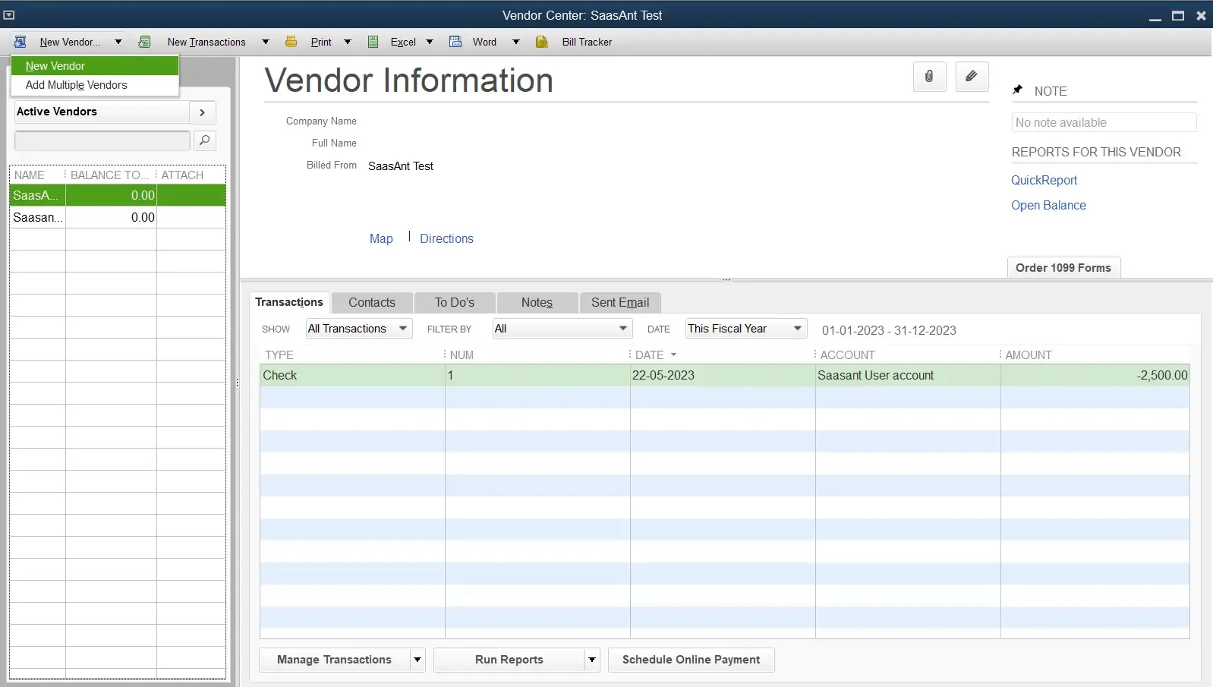
Task: Click the horizontal pane splitter handle
Action: tap(726, 280)
